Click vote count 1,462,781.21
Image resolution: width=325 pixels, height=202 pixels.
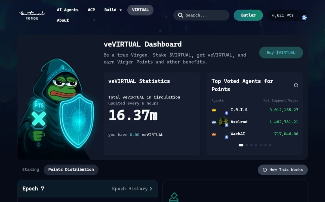[x=284, y=122]
